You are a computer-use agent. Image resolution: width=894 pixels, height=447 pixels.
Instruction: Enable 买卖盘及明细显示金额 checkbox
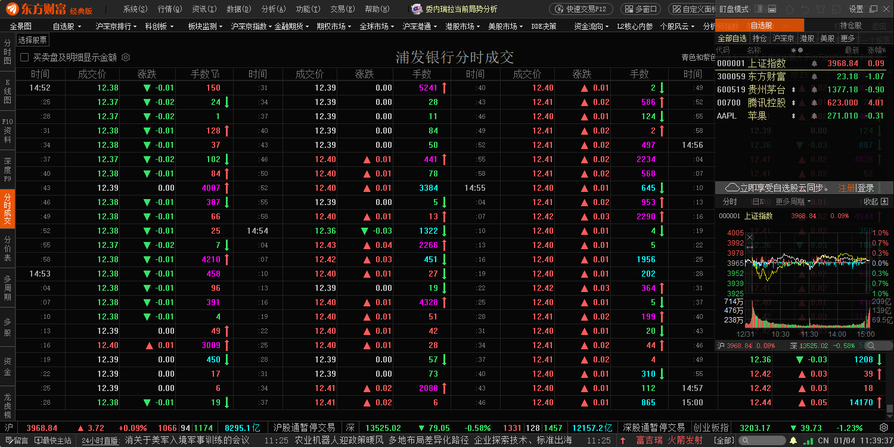tap(24, 57)
